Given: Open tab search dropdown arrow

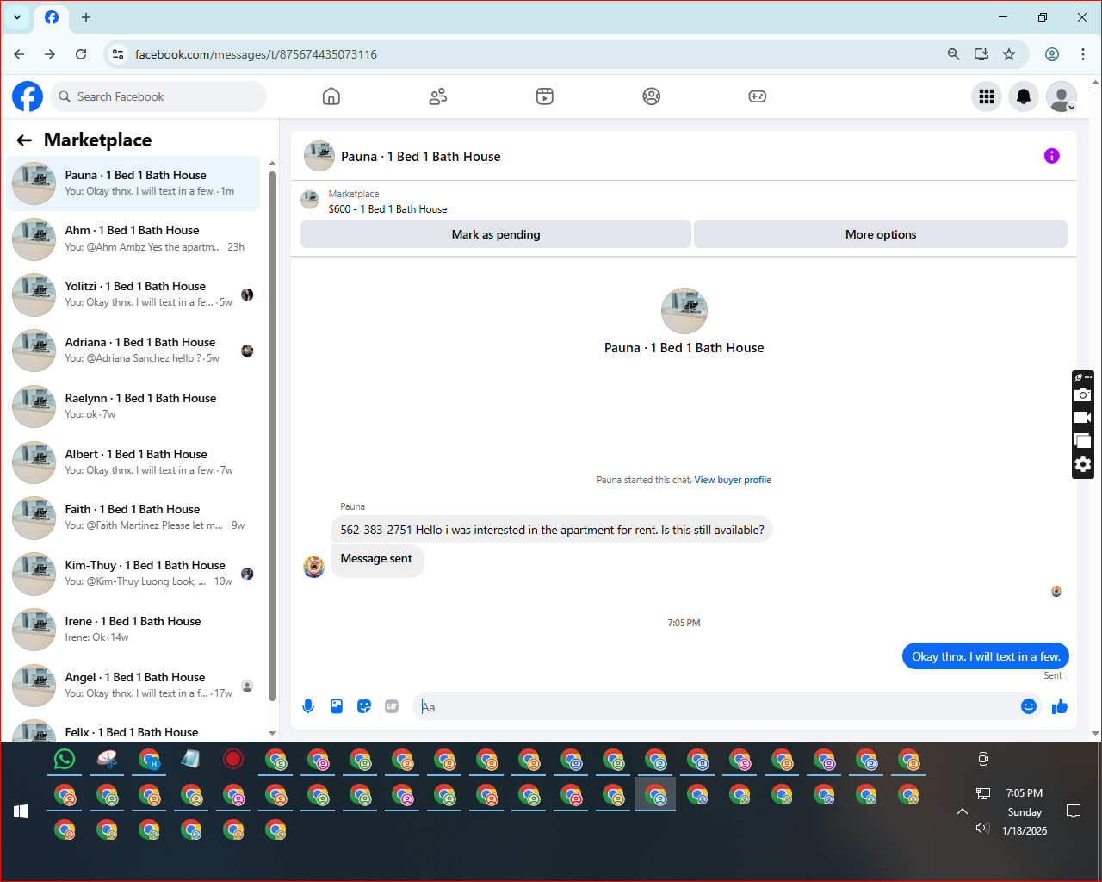Looking at the screenshot, I should tap(17, 17).
